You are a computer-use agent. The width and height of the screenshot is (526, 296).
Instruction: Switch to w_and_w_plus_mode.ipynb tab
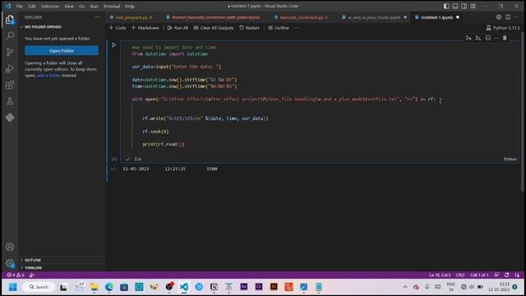(374, 17)
